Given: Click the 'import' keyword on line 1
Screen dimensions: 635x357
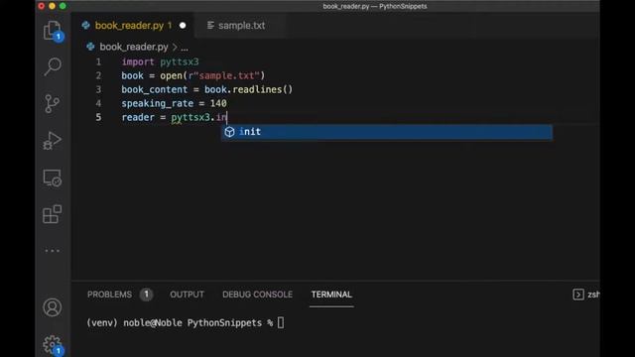Looking at the screenshot, I should click(x=138, y=61).
